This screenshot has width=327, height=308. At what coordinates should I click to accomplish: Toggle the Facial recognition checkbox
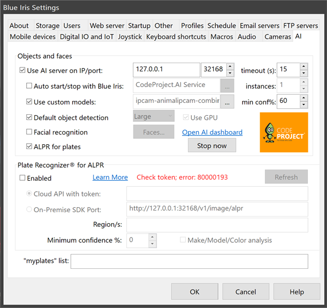(x=29, y=132)
